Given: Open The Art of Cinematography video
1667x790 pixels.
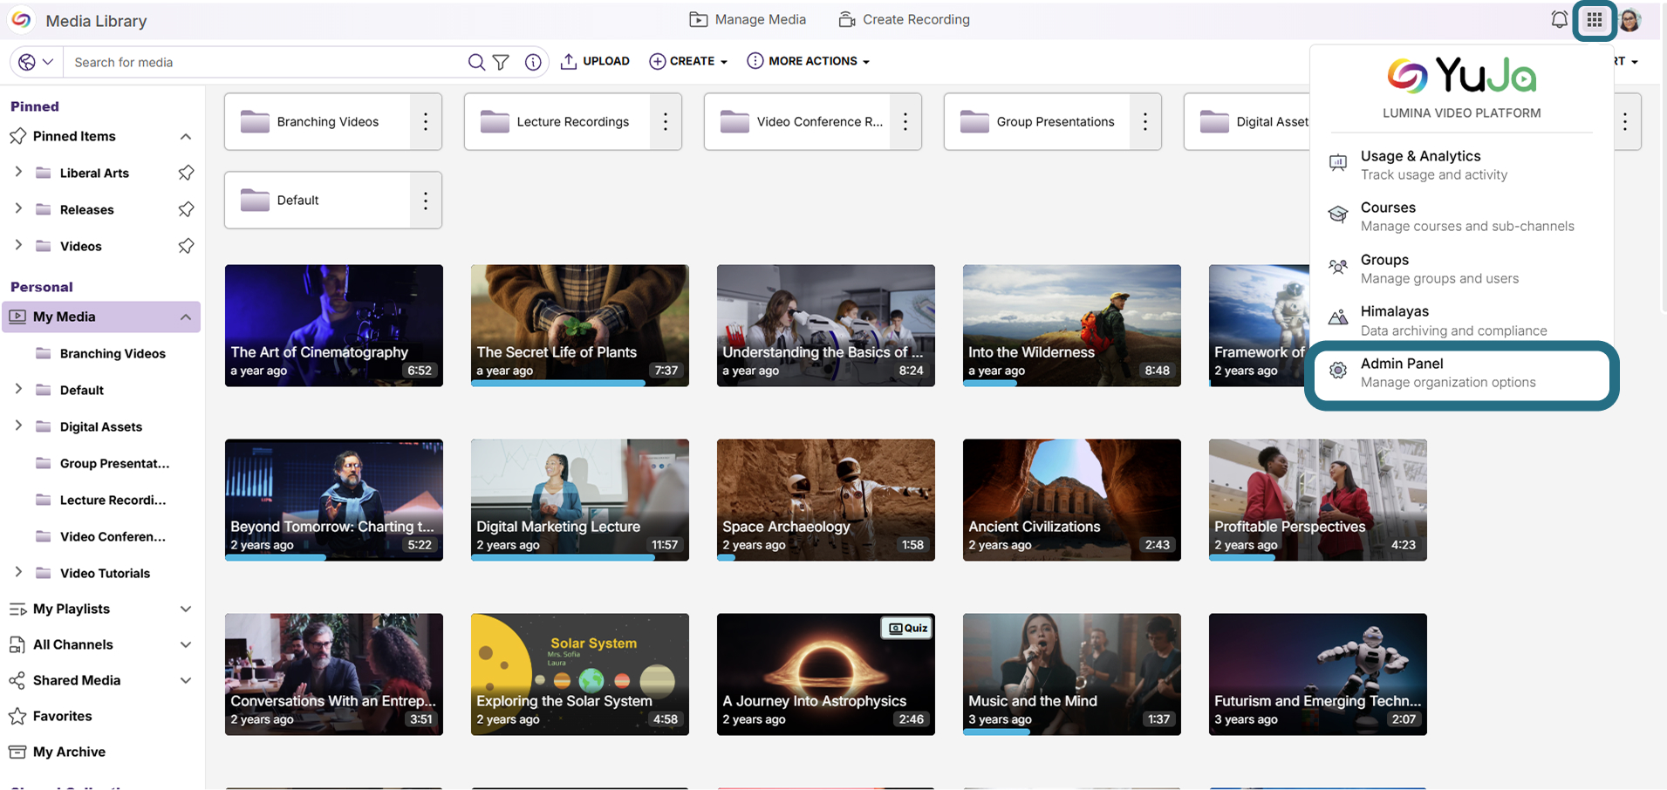Looking at the screenshot, I should [x=334, y=325].
